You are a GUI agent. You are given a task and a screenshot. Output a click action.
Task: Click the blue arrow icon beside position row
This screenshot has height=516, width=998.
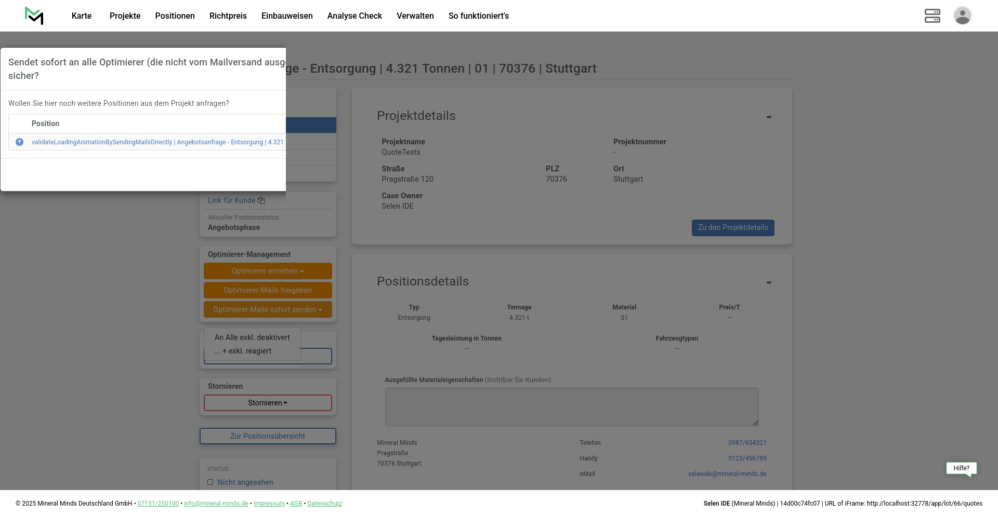[x=20, y=142]
